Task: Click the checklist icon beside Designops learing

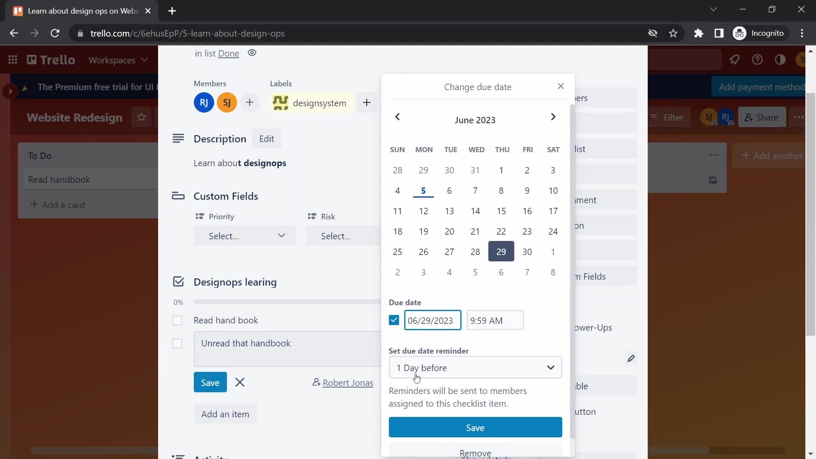Action: pos(178,281)
